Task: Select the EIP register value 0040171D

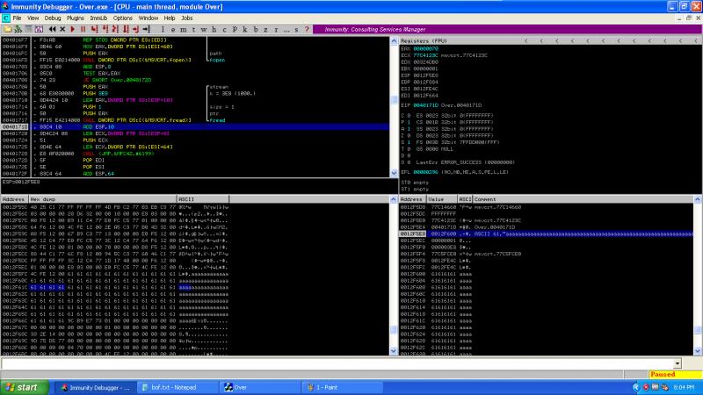Action: 424,105
